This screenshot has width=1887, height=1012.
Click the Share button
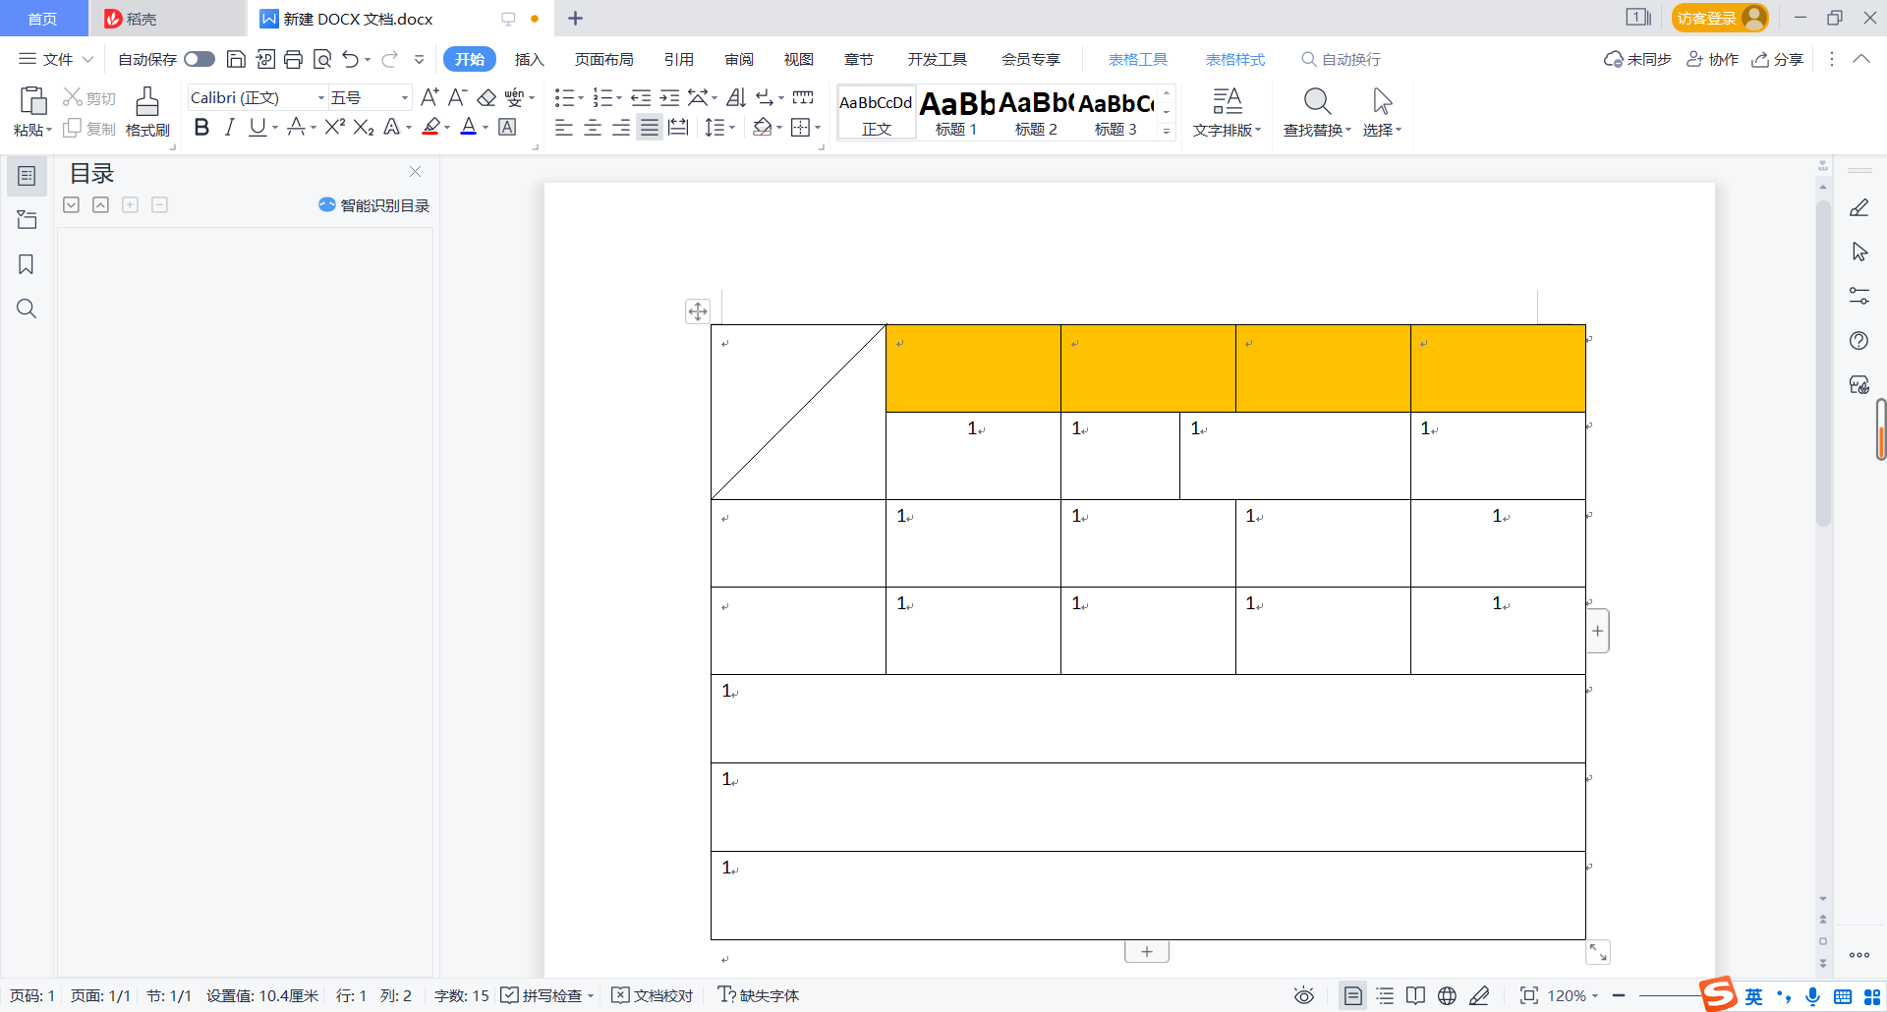tap(1778, 59)
